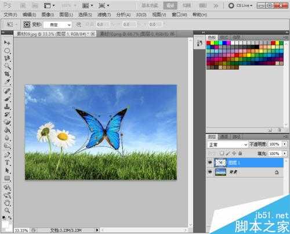Open CS Live button
Image resolution: width=290 pixels, height=234 pixels.
coord(241,6)
